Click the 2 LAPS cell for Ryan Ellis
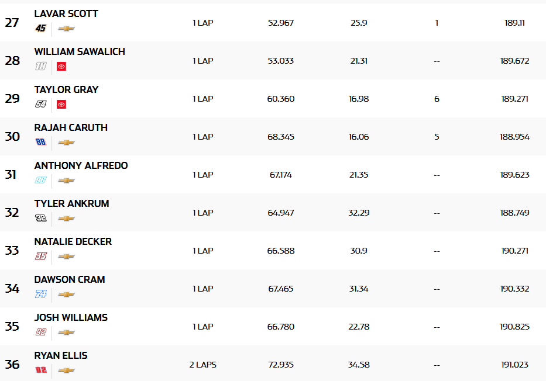546x381 pixels. click(202, 365)
